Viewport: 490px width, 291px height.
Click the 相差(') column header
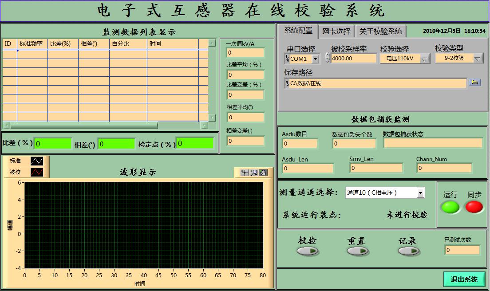tap(94, 44)
